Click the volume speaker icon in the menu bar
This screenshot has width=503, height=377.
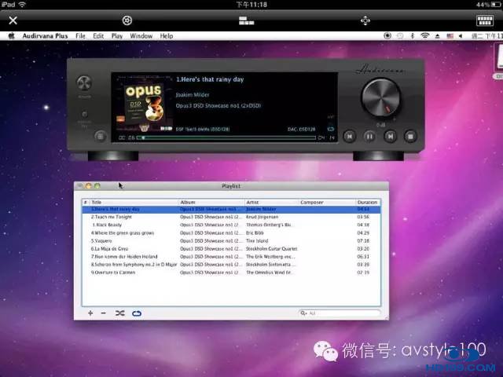[x=461, y=36]
